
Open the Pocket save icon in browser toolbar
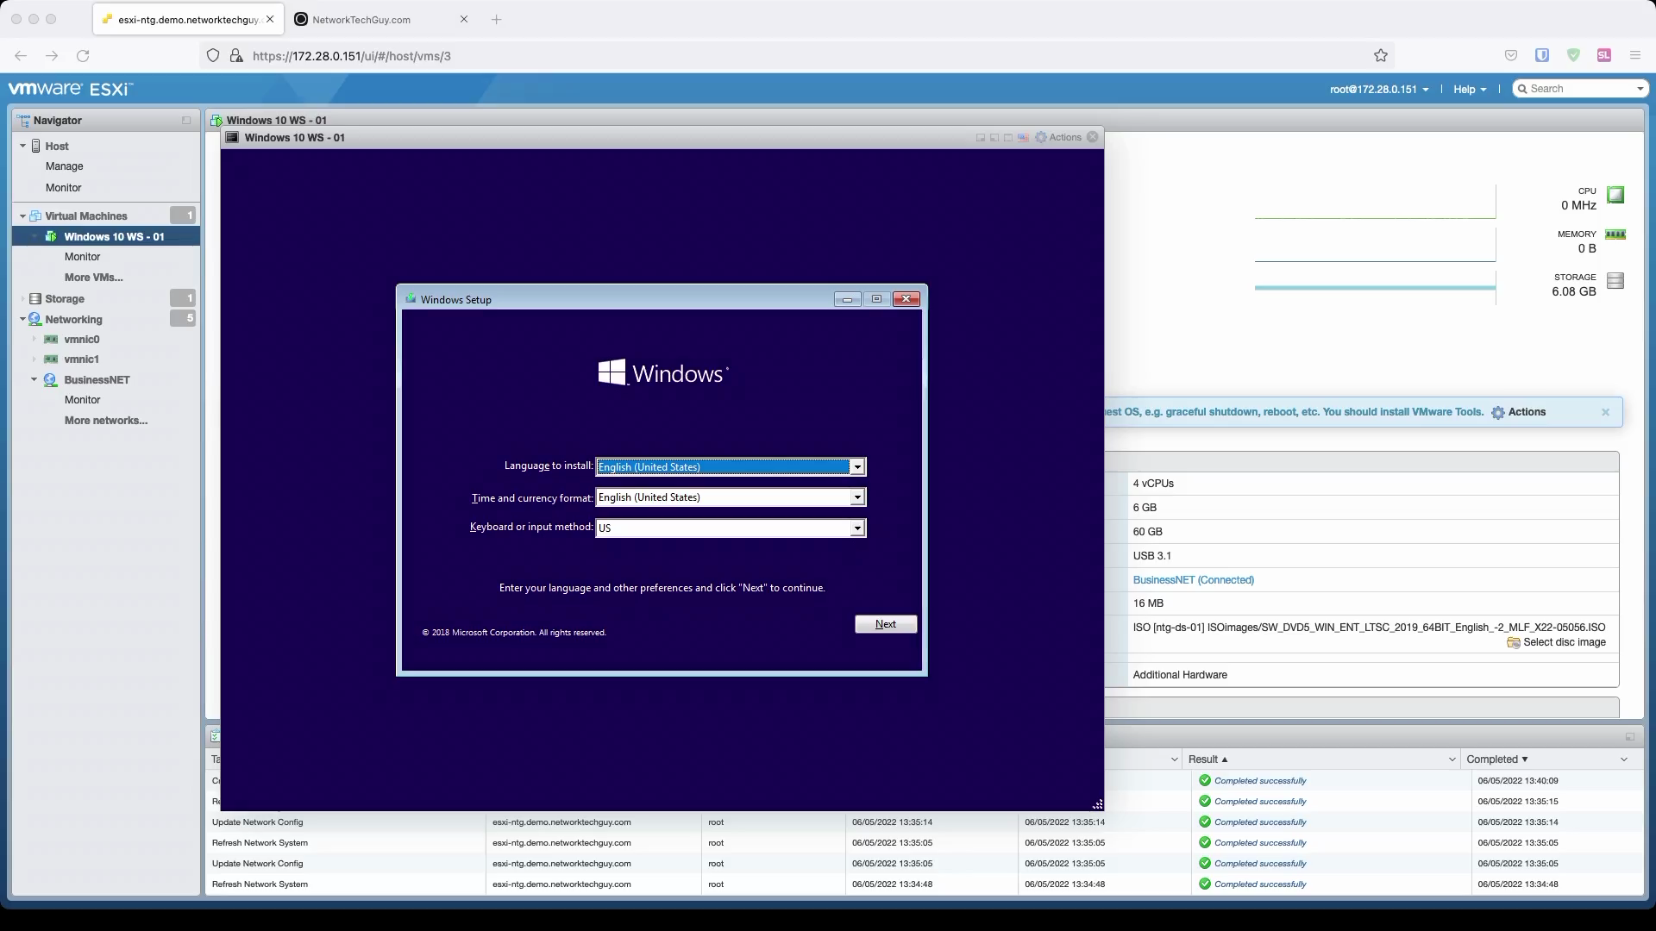[1511, 56]
